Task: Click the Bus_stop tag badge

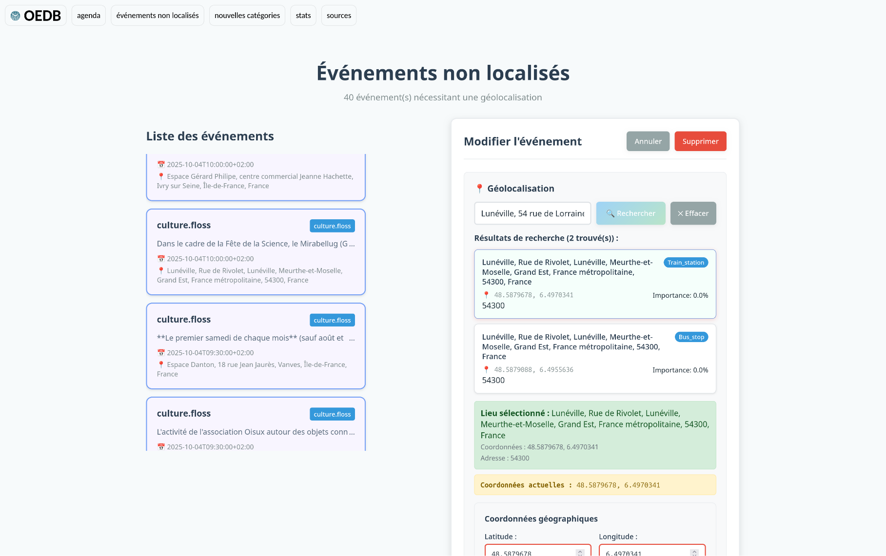Action: coord(691,337)
